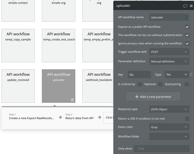Open the Response type JSON Object dropdown
Screen dimensions: 194x154
click(169, 109)
